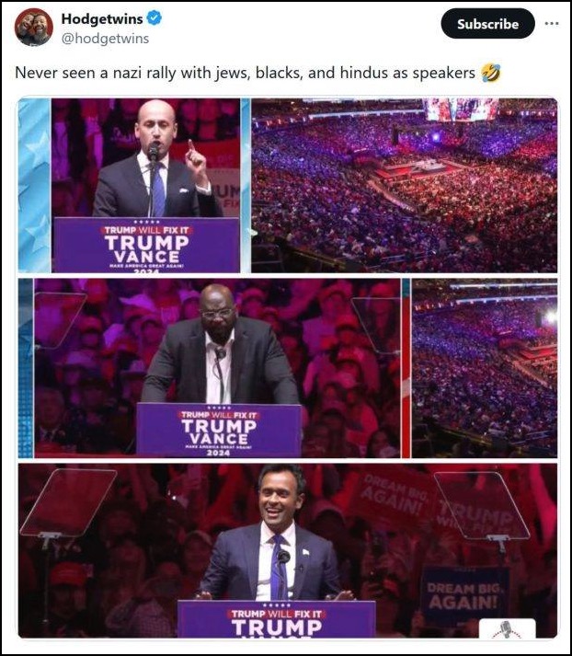Click the TRUMP VANCE podium sign in top photo
Image resolution: width=572 pixels, height=656 pixels.
click(147, 245)
